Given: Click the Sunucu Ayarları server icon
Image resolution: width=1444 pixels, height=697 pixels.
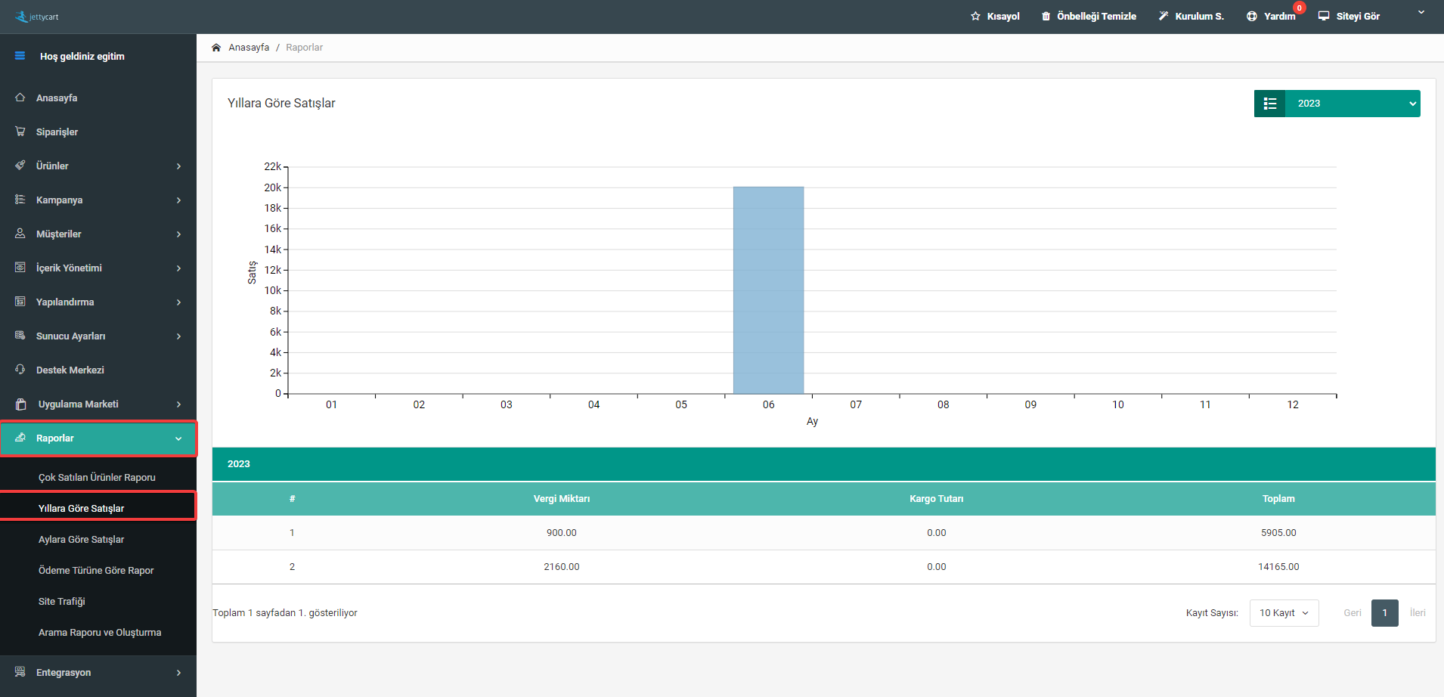Looking at the screenshot, I should tap(20, 336).
